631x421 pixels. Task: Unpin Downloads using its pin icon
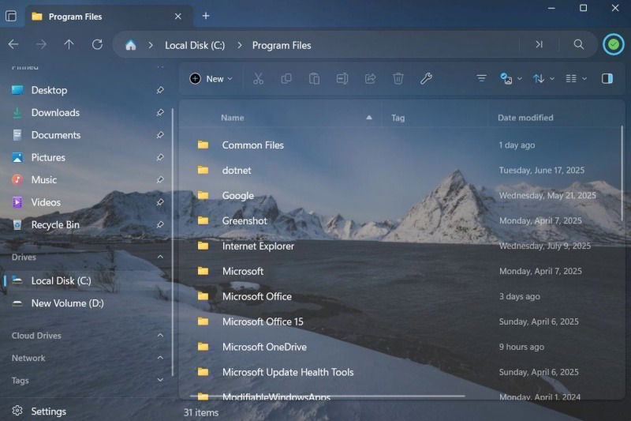click(160, 113)
